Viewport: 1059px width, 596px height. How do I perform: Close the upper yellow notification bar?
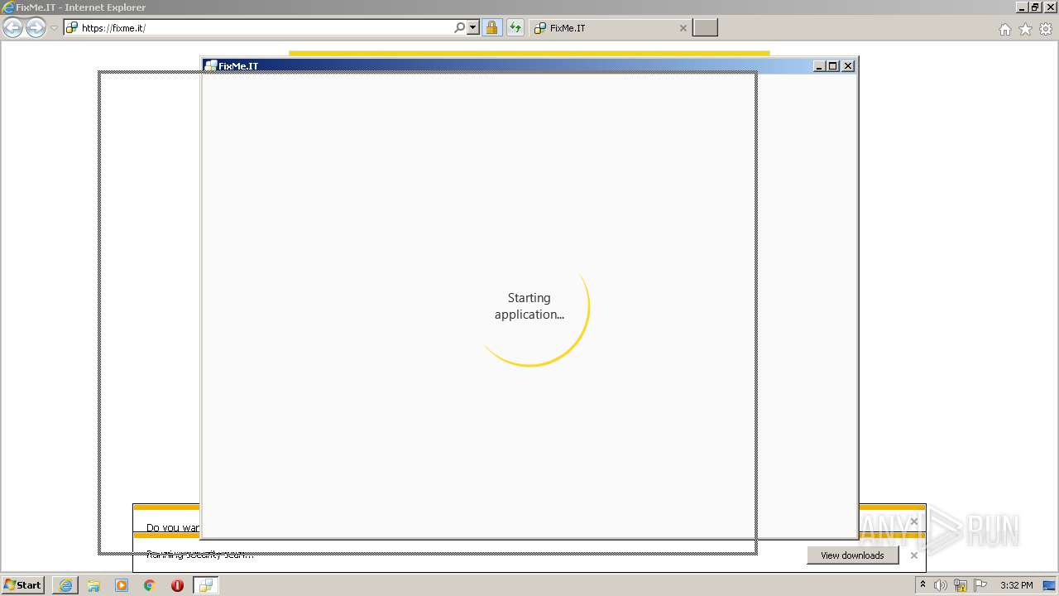(x=914, y=521)
